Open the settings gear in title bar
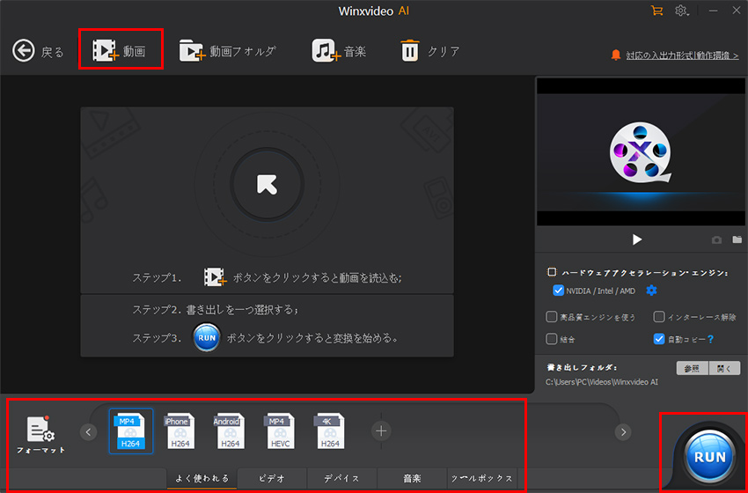This screenshot has height=493, width=748. (681, 10)
